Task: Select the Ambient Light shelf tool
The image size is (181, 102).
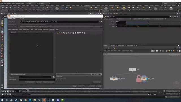Action: (149, 8)
